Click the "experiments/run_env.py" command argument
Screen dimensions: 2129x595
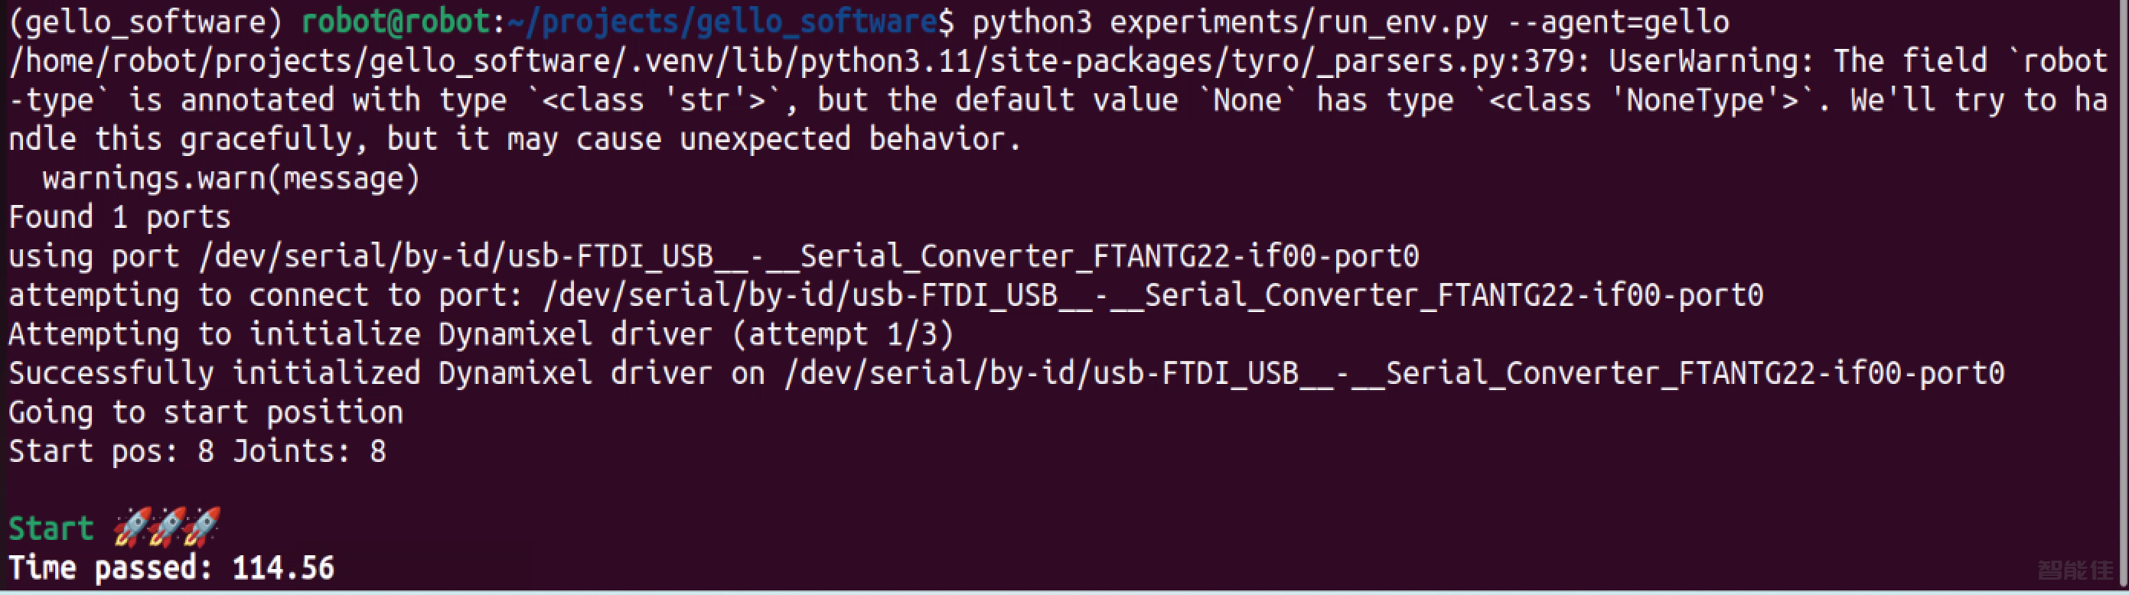1299,21
